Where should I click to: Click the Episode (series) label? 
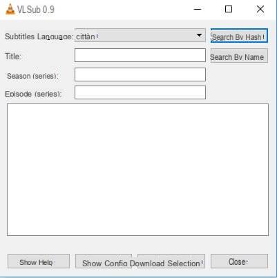pos(33,94)
